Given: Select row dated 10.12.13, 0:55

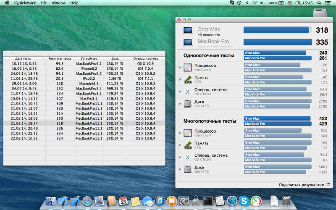Looking at the screenshot, I should pyautogui.click(x=84, y=64).
